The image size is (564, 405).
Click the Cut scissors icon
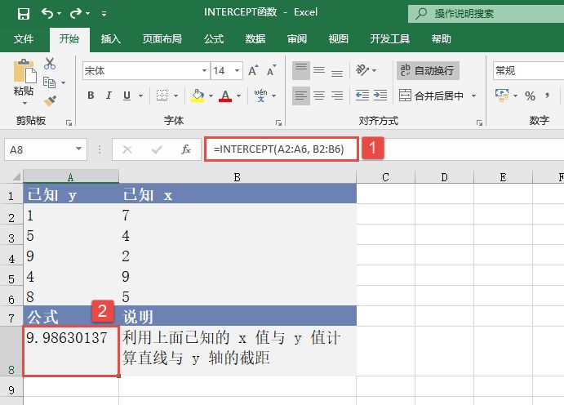click(51, 64)
